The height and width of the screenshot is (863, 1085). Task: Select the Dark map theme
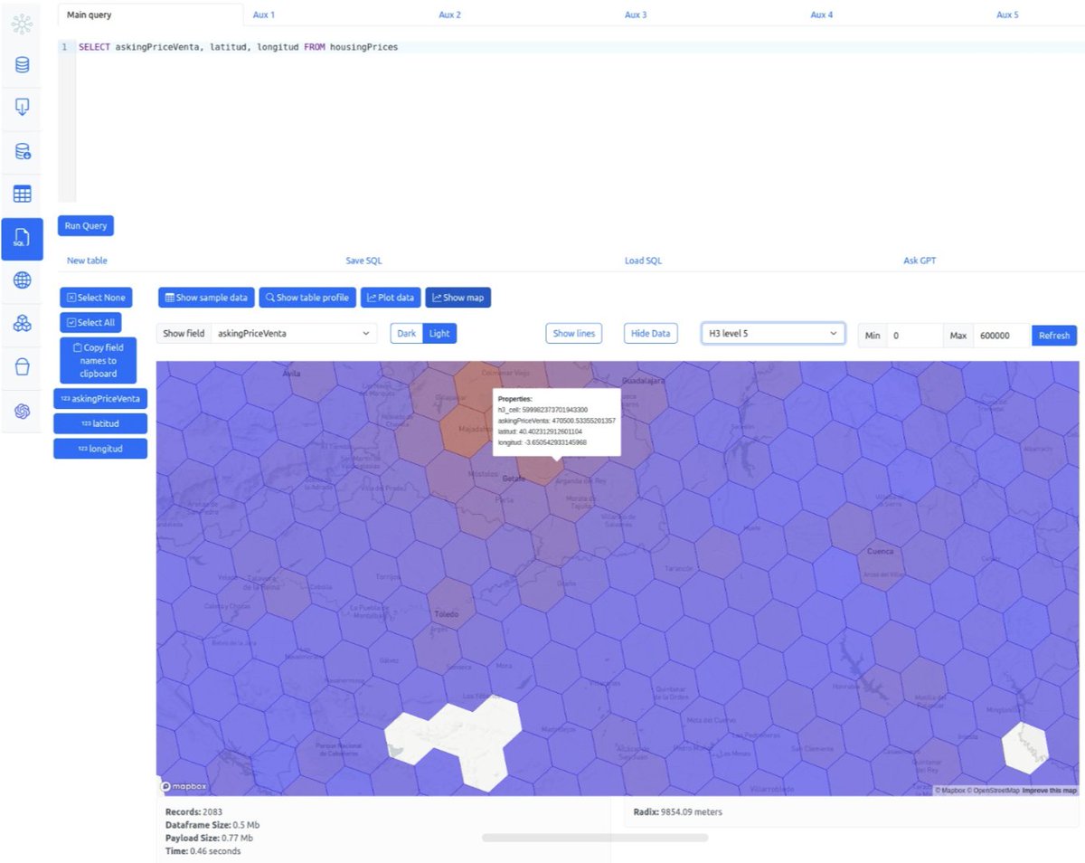(x=407, y=334)
